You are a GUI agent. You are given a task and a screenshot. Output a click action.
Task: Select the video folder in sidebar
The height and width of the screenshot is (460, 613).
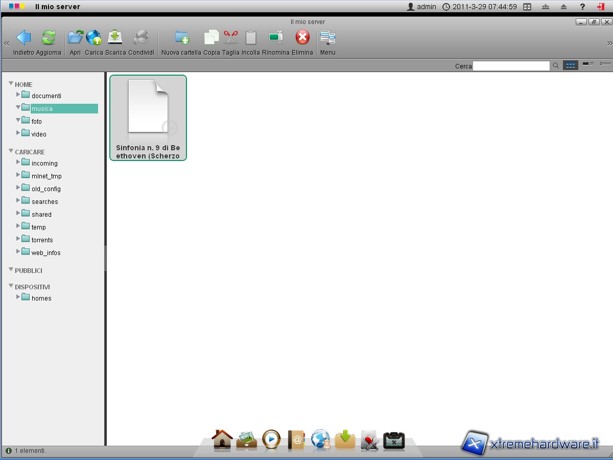39,134
